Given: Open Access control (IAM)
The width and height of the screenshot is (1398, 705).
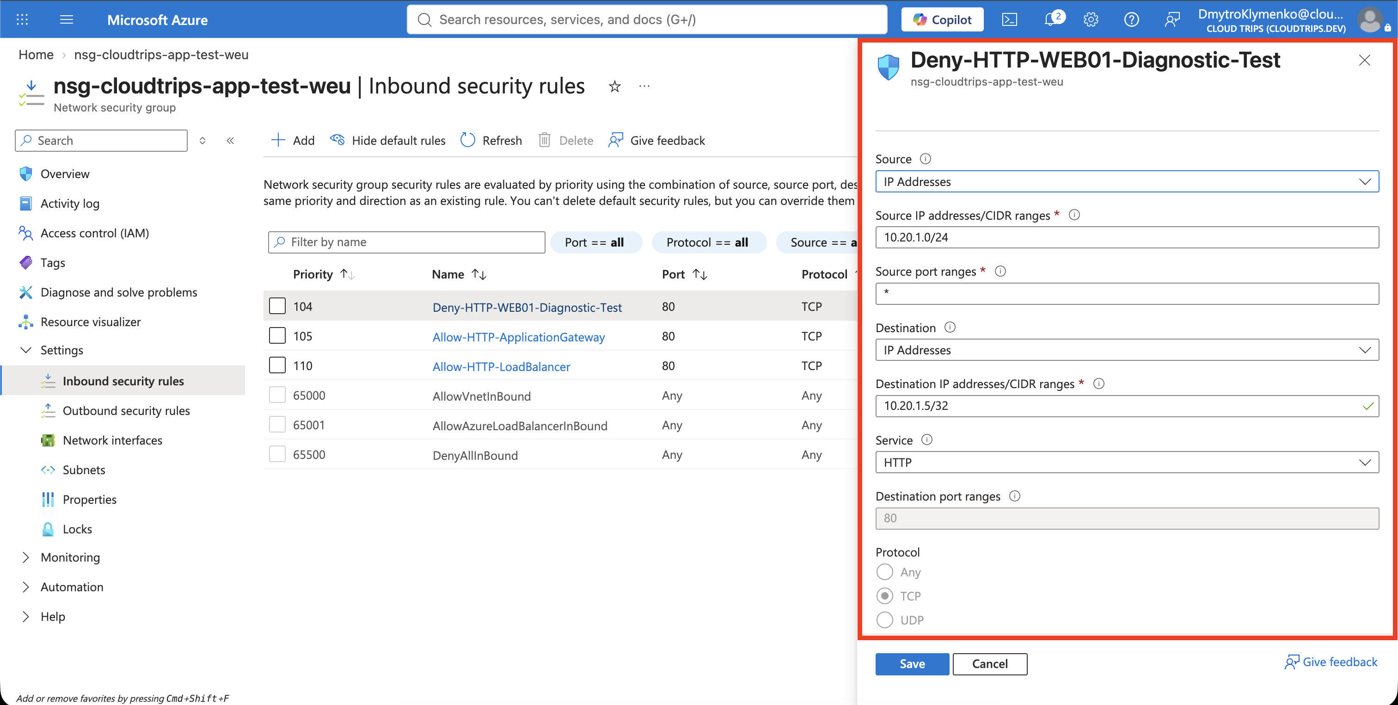Looking at the screenshot, I should [x=95, y=233].
